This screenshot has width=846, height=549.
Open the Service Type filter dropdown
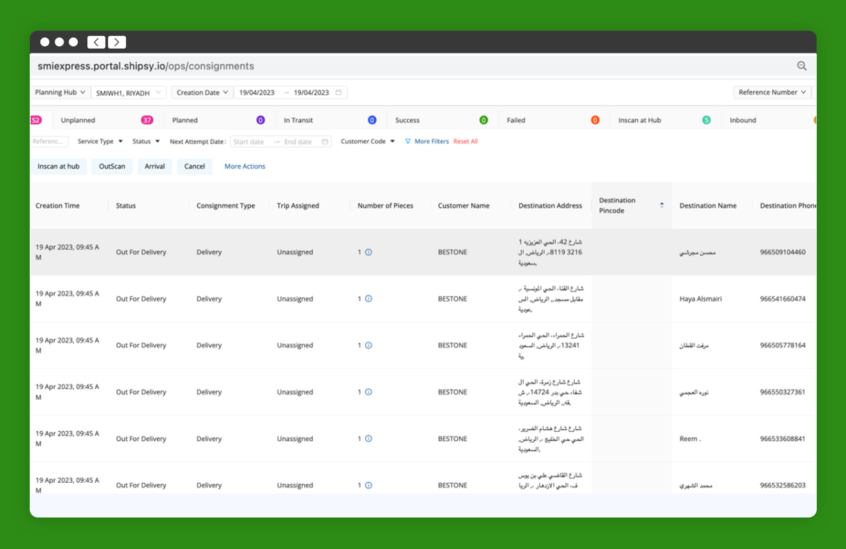tap(100, 142)
